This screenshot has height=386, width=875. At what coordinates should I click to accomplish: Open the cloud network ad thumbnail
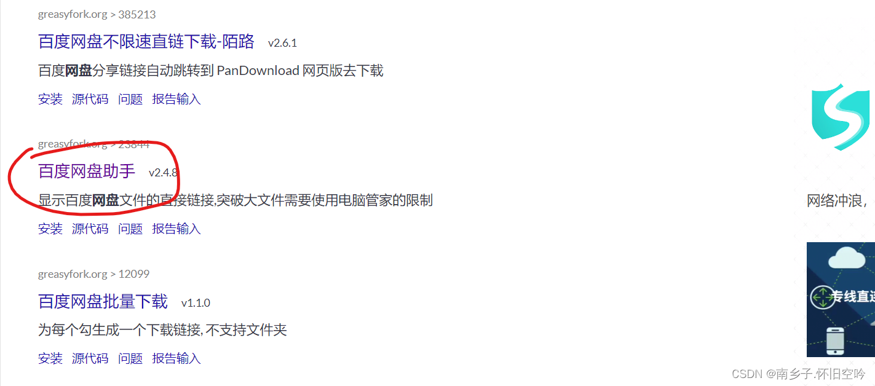point(841,299)
